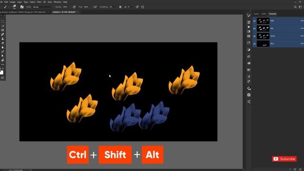Open the Type menu
This screenshot has width=304, height=171.
pyautogui.click(x=26, y=2)
